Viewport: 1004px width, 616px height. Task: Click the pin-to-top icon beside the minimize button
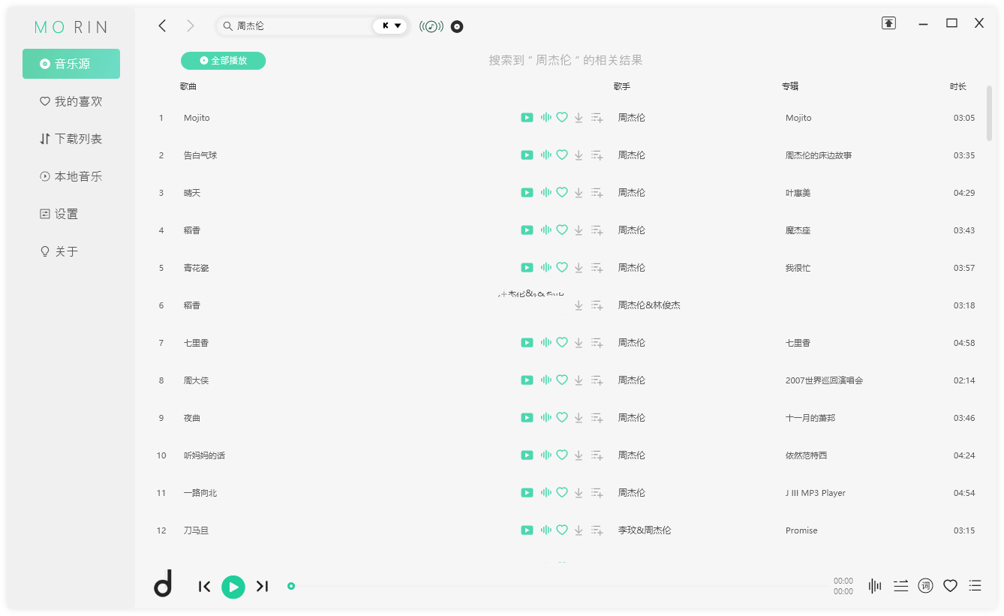pyautogui.click(x=888, y=23)
